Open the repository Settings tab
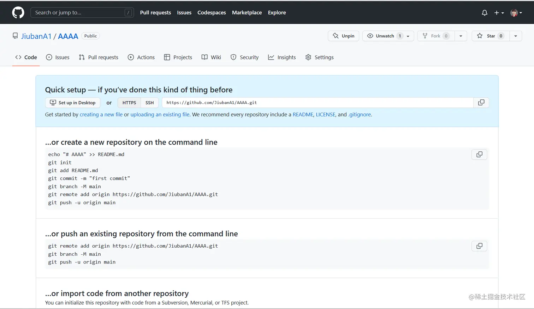 [319, 57]
